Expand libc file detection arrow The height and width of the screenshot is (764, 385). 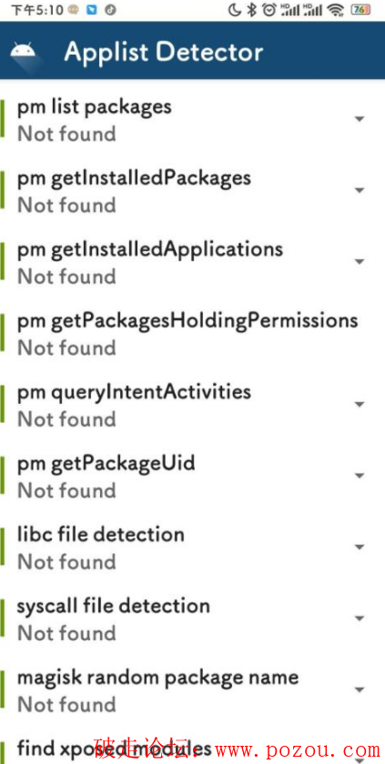pyautogui.click(x=360, y=548)
